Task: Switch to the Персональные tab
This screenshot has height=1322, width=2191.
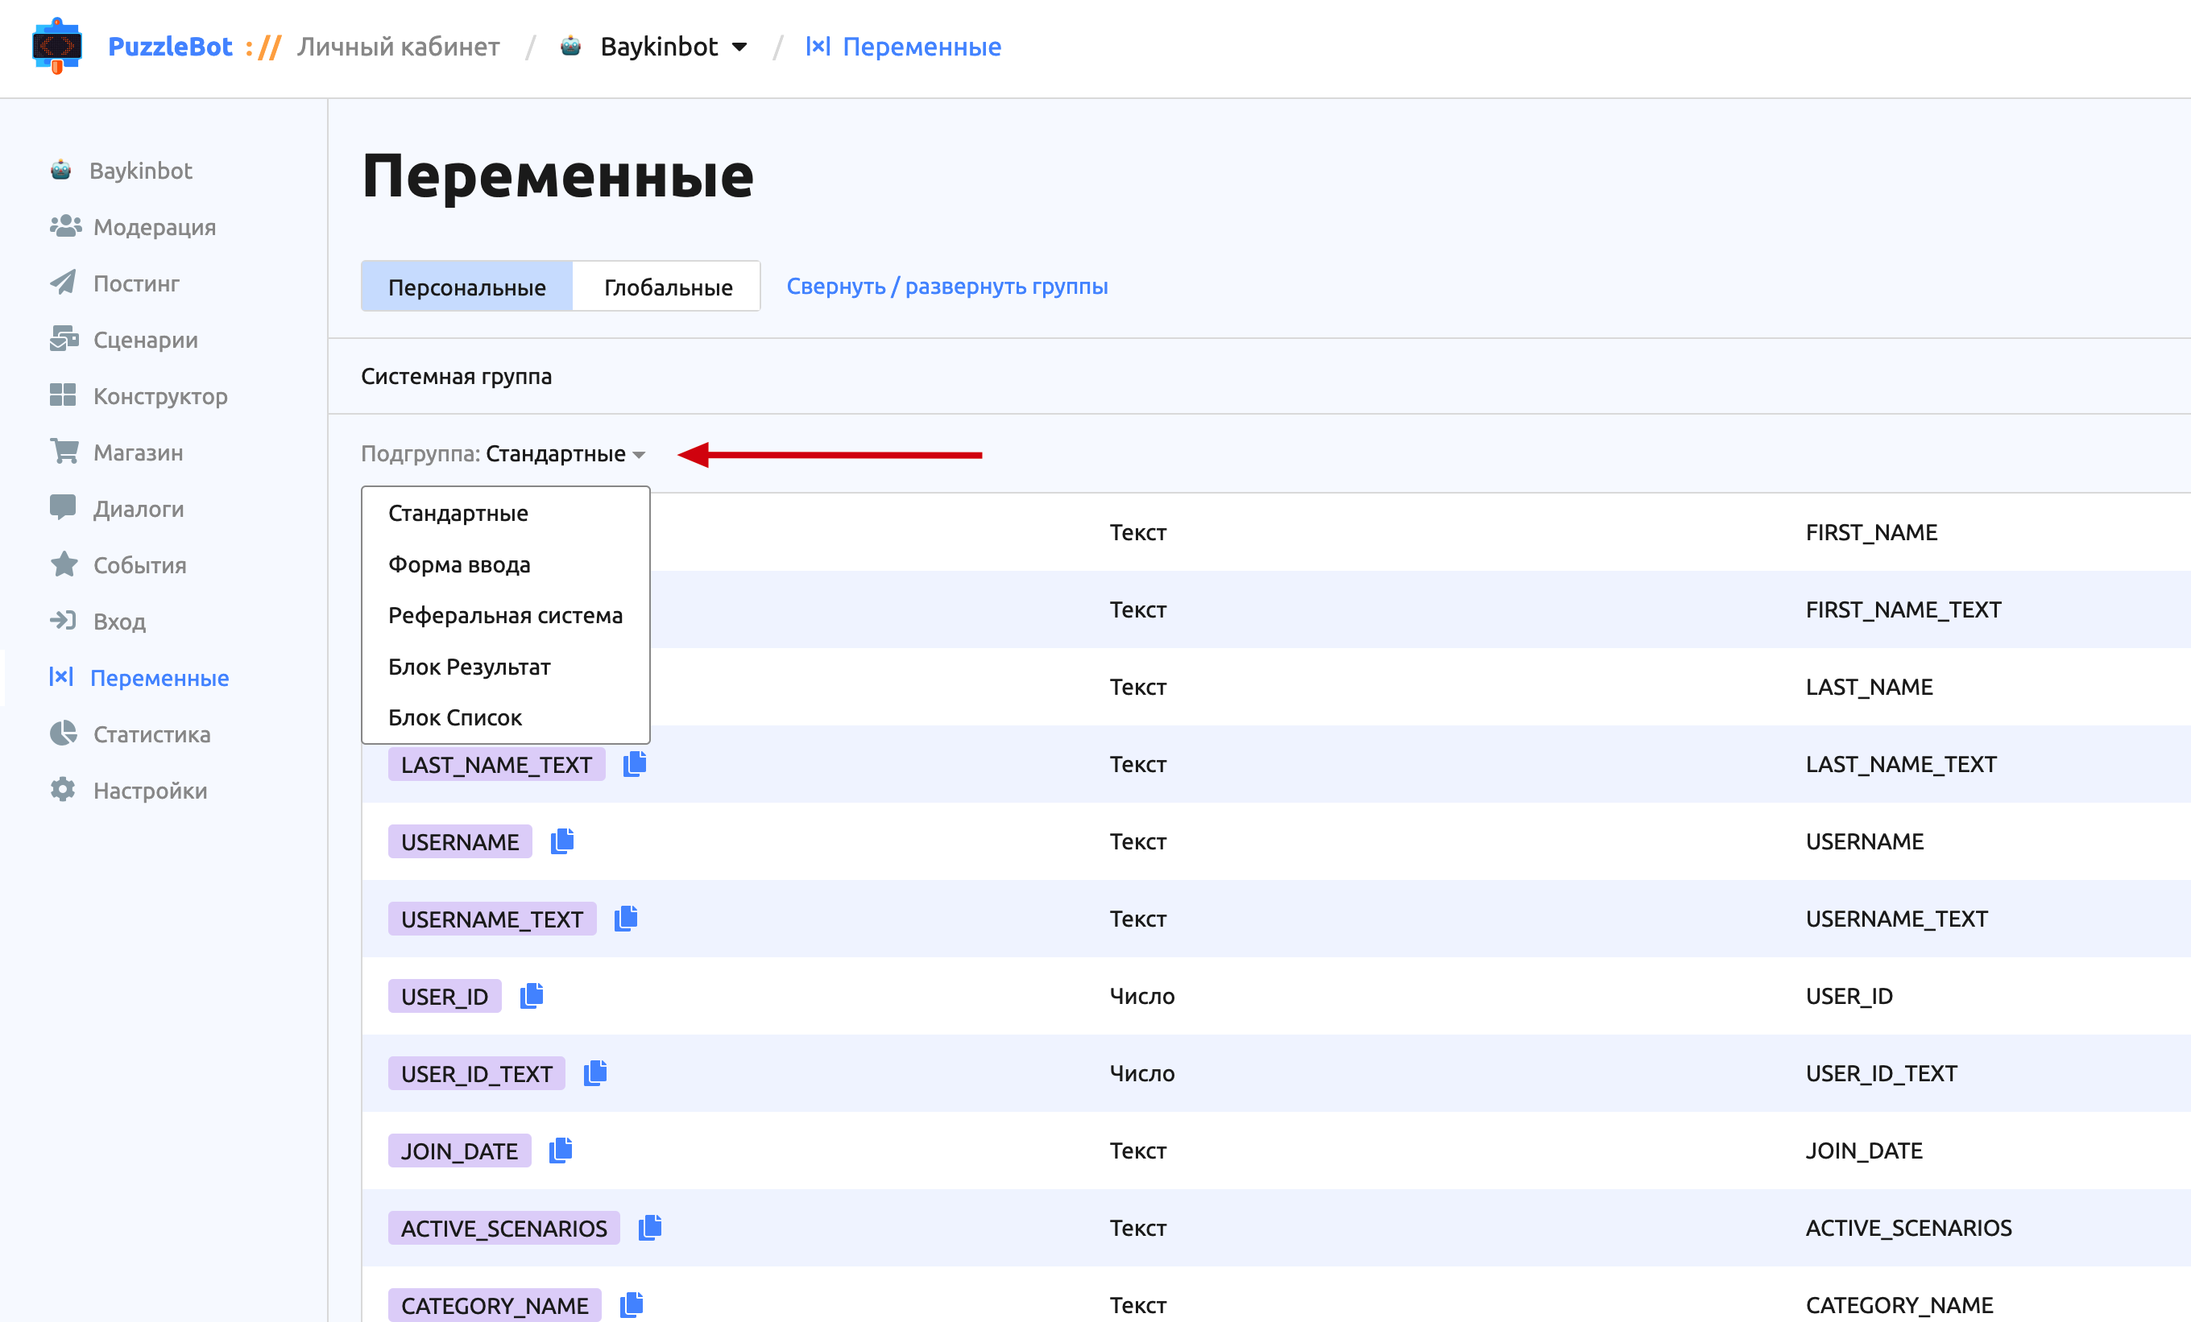Action: [x=467, y=287]
